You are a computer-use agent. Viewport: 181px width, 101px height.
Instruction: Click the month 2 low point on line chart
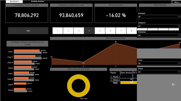84,62
